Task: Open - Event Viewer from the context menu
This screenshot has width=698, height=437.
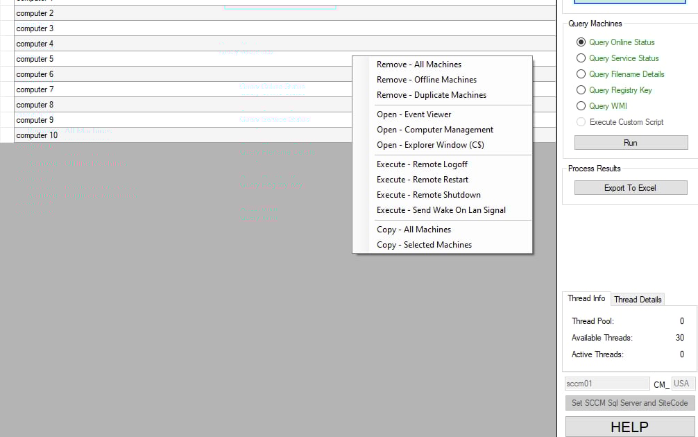Action: 413,114
